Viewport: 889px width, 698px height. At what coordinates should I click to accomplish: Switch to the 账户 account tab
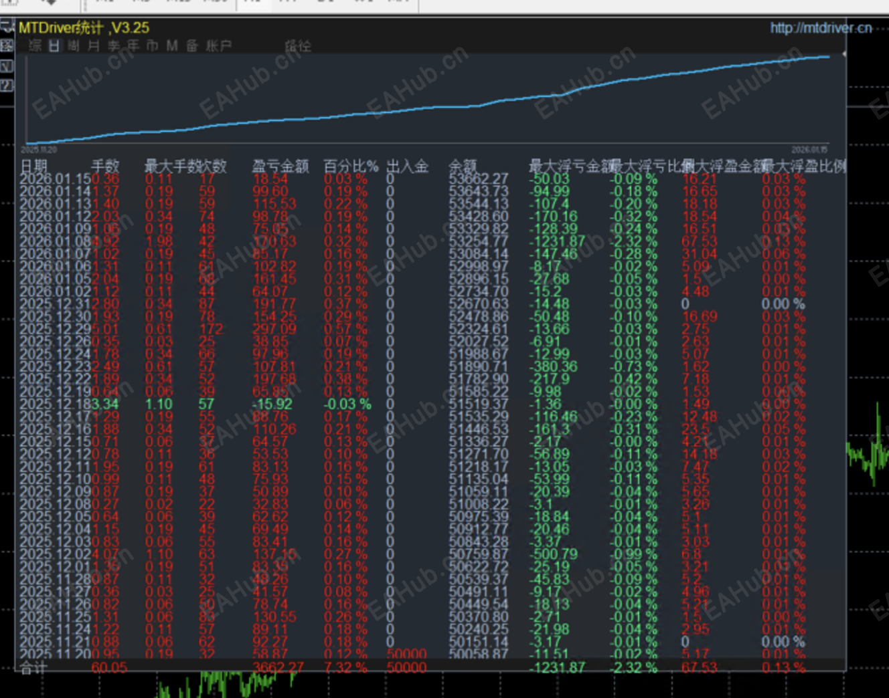218,45
